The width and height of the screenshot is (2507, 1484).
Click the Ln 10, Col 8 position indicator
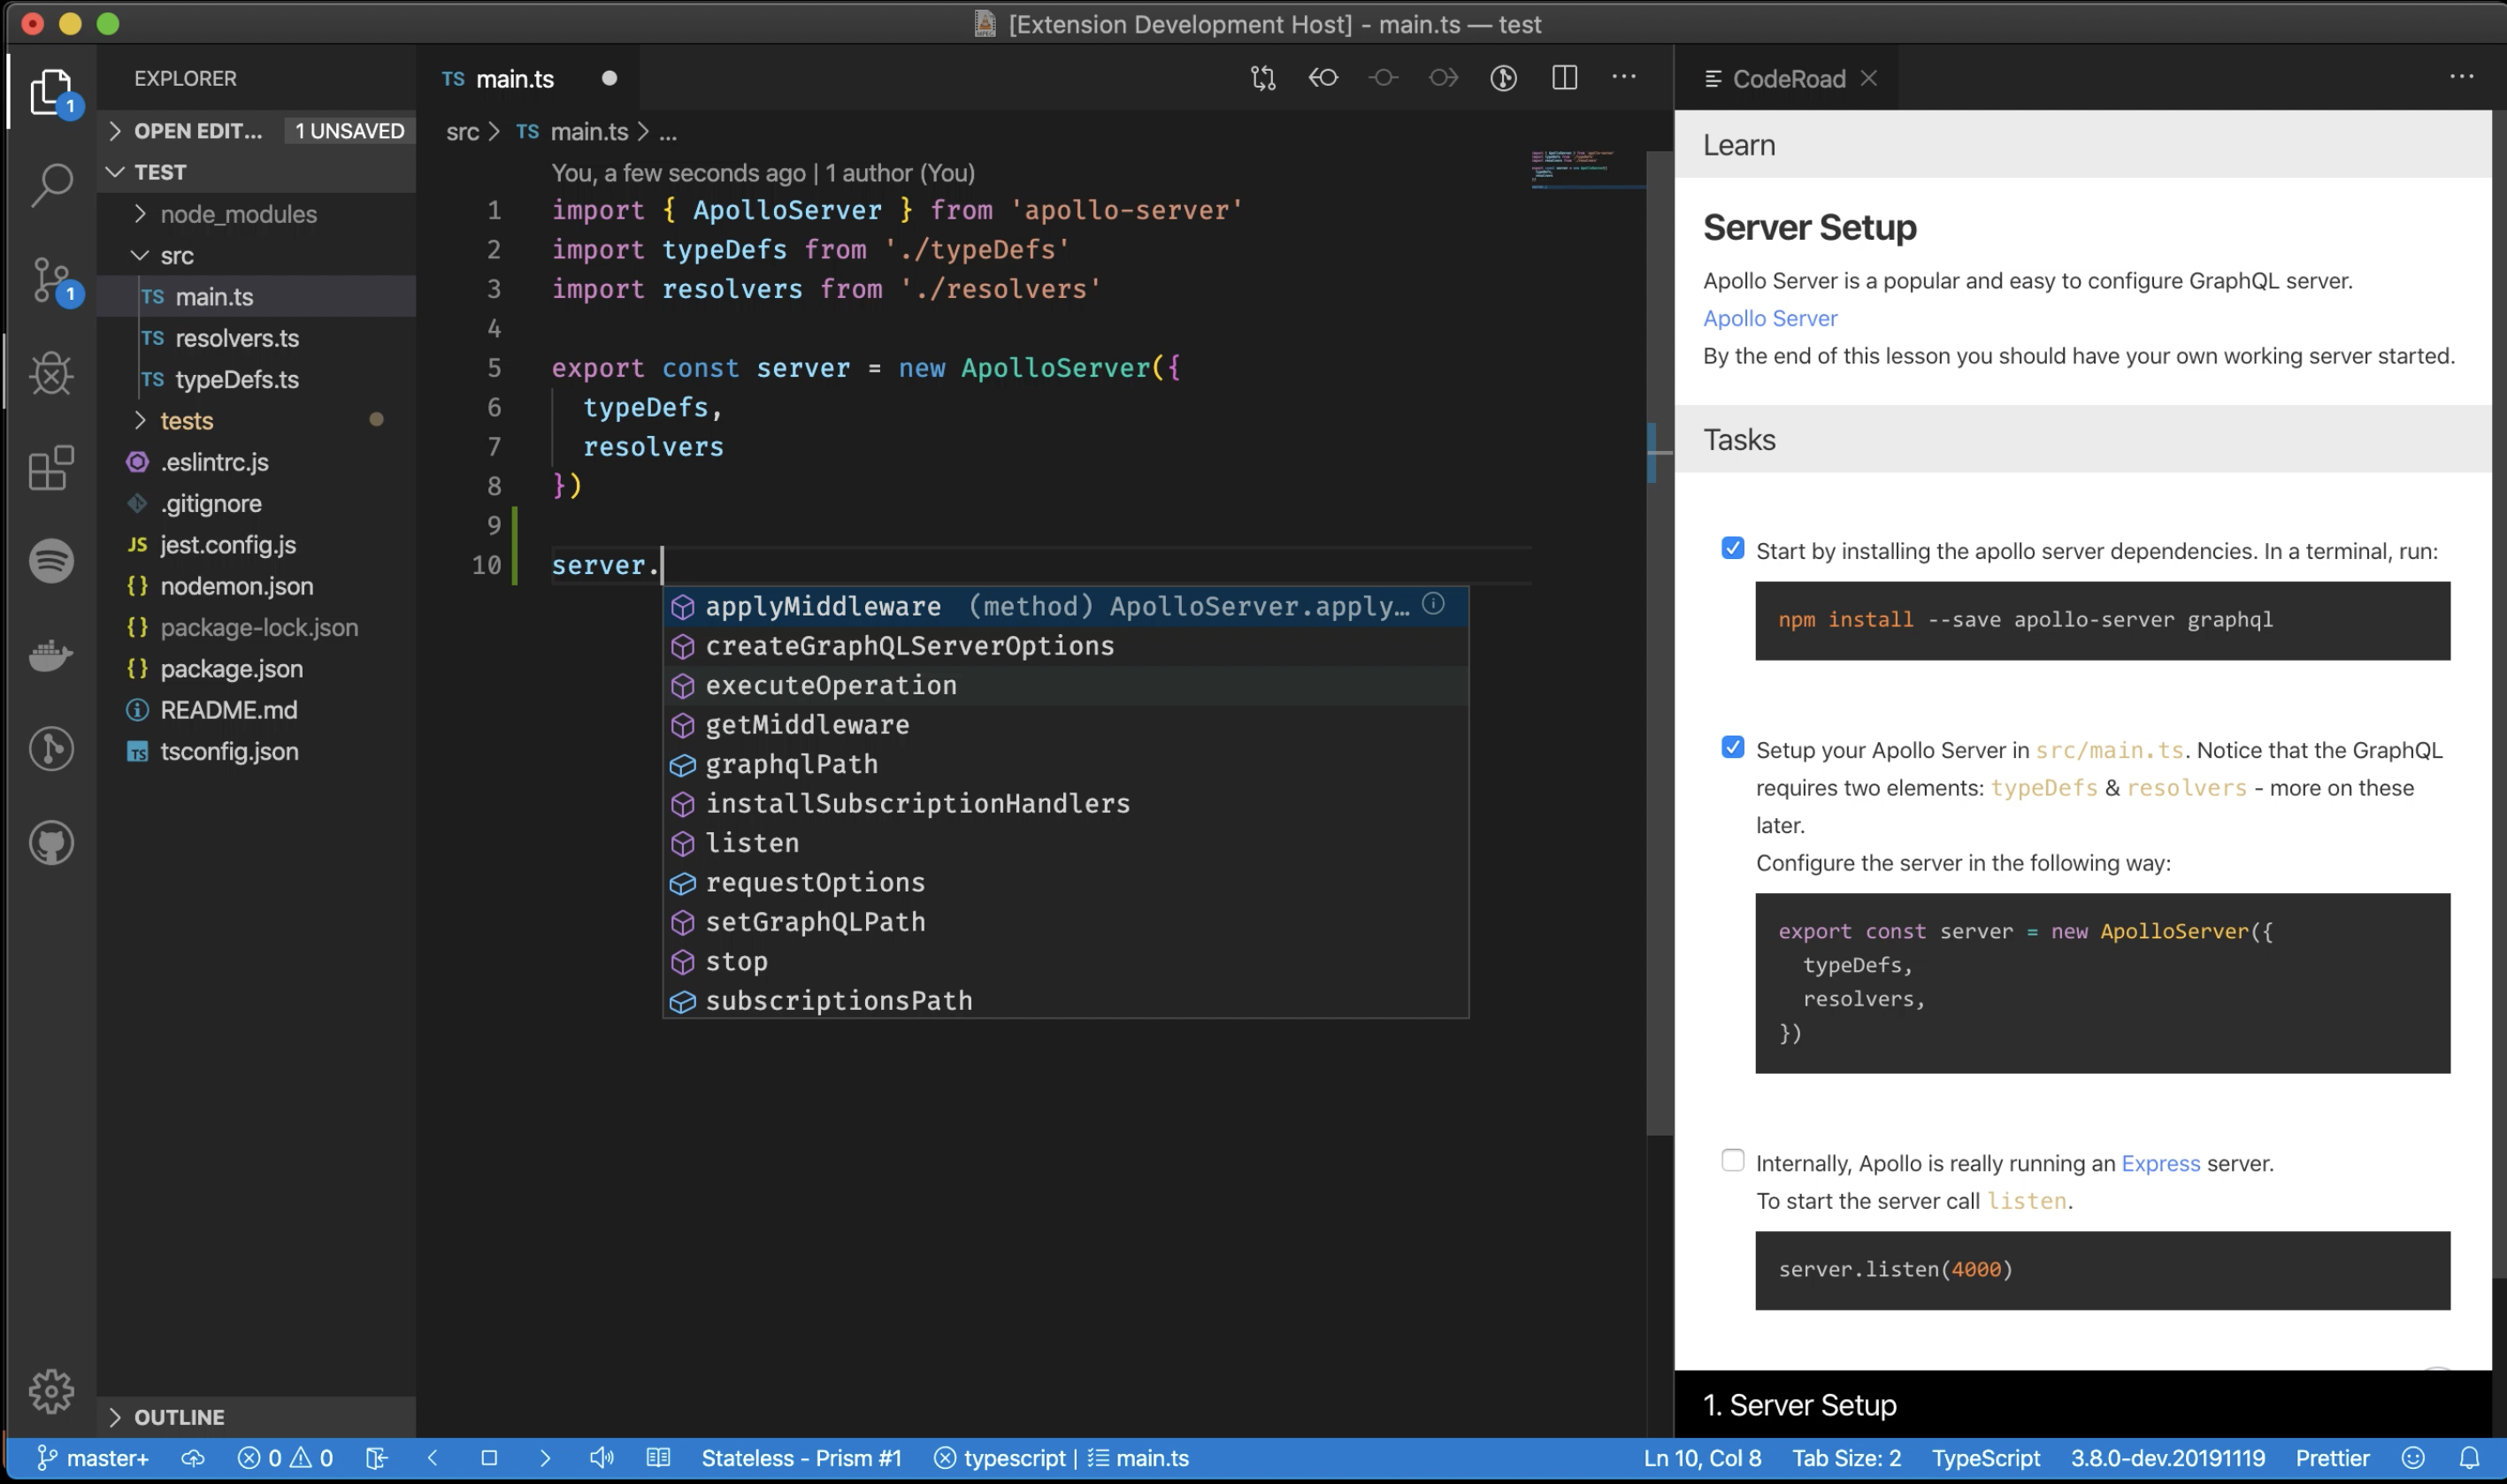coord(1702,1458)
